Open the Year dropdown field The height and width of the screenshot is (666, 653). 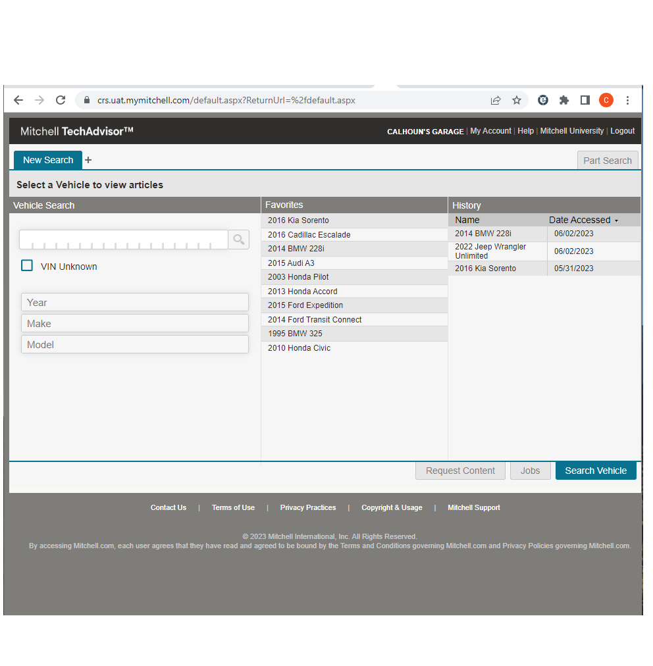point(135,303)
